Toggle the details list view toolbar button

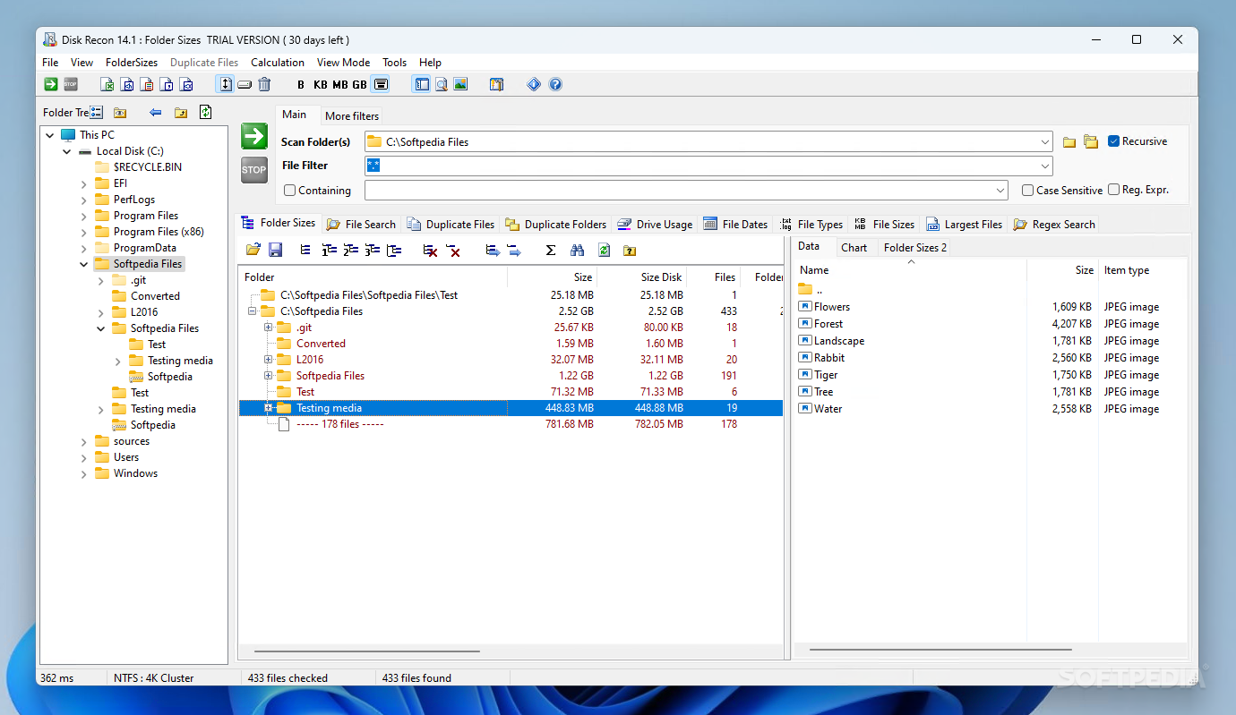(381, 84)
